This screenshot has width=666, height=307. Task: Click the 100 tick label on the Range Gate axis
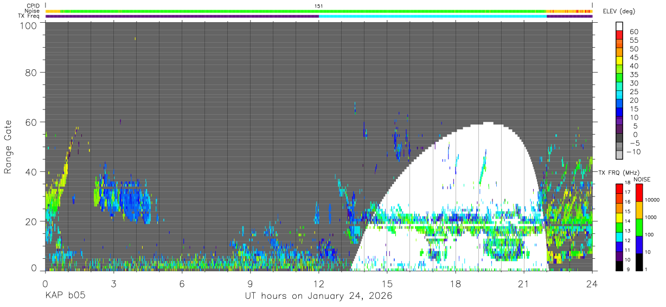29,25
